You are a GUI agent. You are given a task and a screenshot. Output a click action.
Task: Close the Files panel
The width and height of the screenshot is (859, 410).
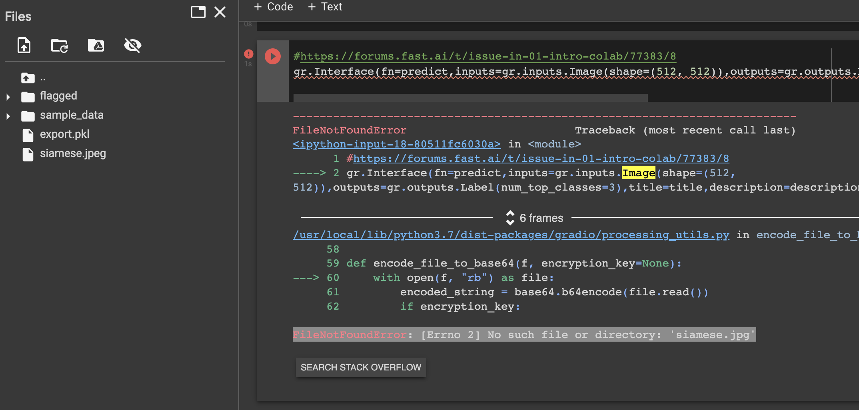point(220,12)
